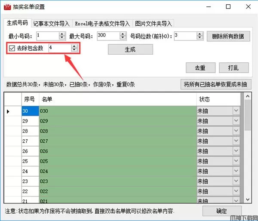Click the 生成 button
The height and width of the screenshot is (221, 258).
click(130, 49)
